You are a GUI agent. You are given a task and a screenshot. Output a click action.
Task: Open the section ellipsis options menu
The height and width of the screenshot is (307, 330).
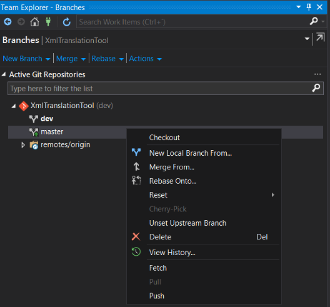(x=317, y=74)
